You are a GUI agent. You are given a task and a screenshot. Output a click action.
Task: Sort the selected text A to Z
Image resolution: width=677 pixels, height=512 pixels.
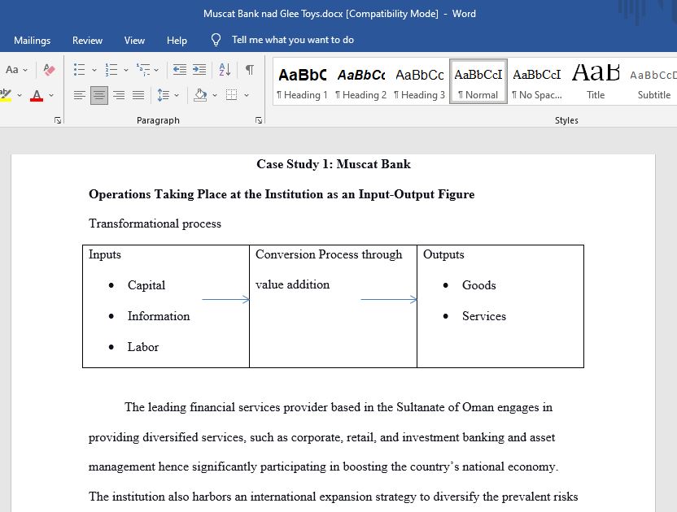click(225, 69)
